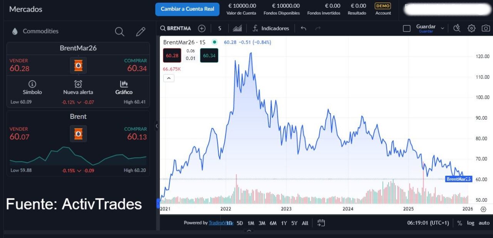
Task: Open the chart style selector icon
Action: (x=237, y=28)
